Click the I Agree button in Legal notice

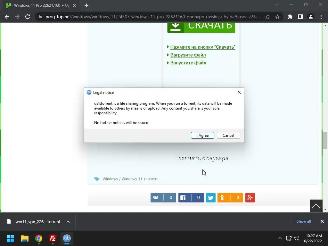202,135
